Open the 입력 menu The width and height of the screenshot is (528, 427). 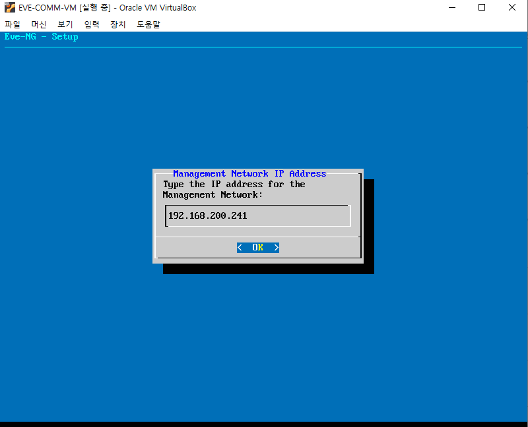pyautogui.click(x=92, y=24)
